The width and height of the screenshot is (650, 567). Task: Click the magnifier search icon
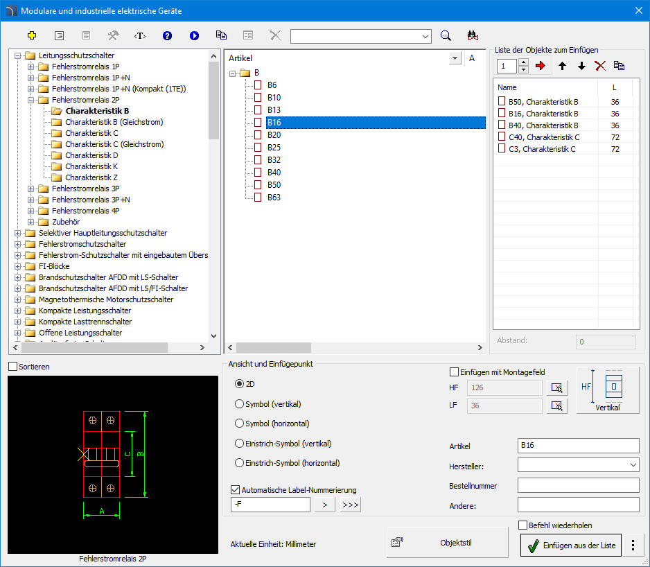click(446, 35)
